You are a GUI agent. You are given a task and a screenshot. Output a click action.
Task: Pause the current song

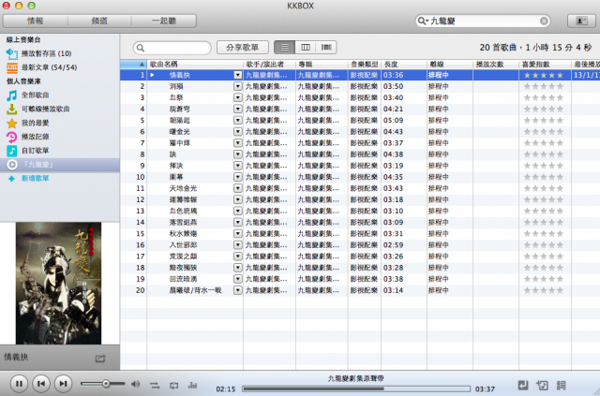coord(19,384)
